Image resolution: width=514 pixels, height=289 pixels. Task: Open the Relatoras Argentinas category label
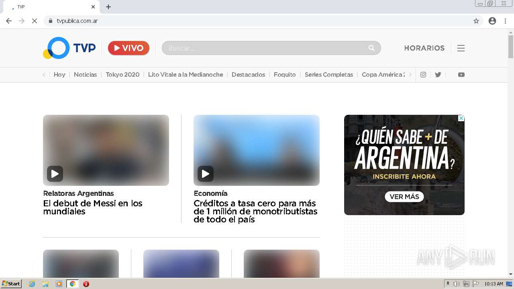tap(79, 193)
